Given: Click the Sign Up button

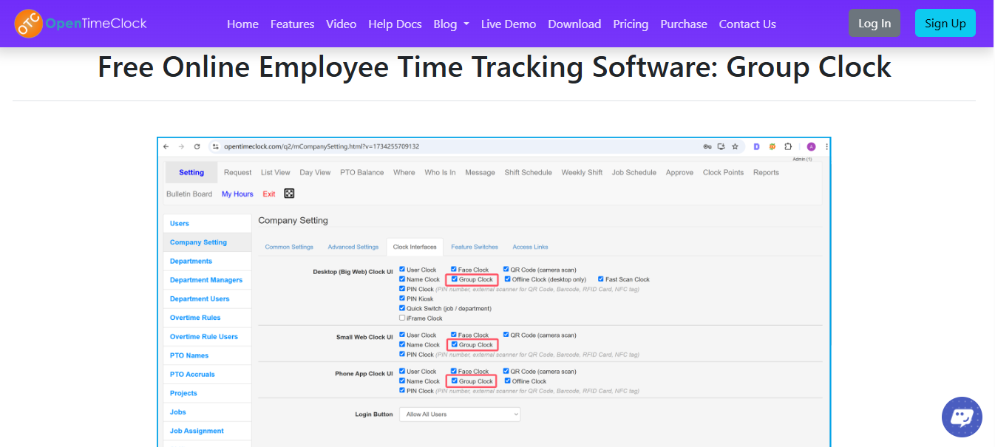Looking at the screenshot, I should (x=945, y=23).
